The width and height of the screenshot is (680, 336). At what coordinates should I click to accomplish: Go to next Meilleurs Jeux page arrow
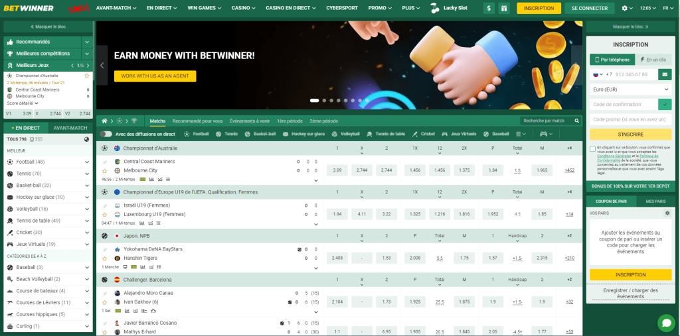(x=88, y=66)
